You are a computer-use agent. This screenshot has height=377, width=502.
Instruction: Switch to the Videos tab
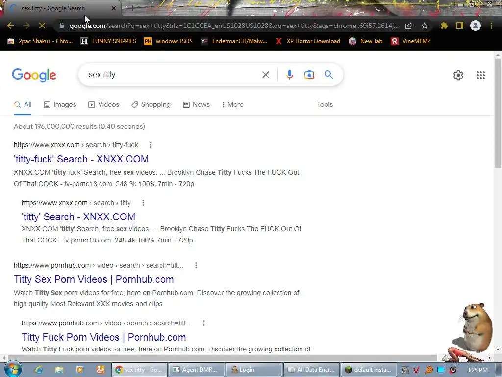tap(104, 104)
